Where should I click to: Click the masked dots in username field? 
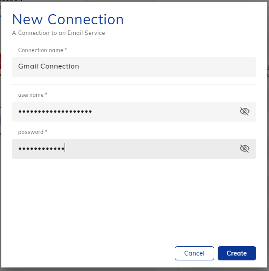(x=55, y=111)
